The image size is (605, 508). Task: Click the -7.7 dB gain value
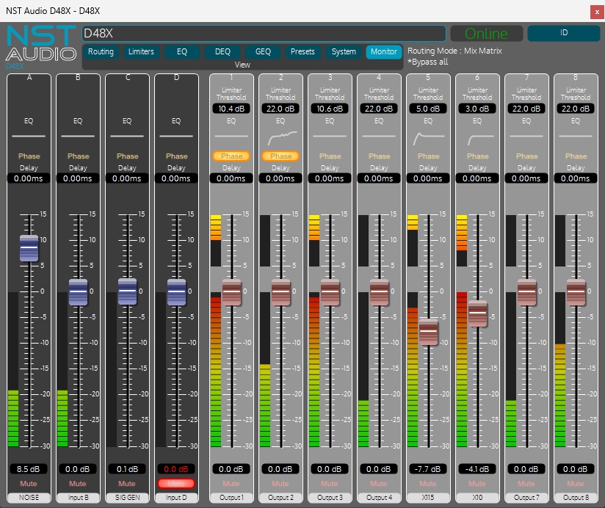[x=428, y=469]
